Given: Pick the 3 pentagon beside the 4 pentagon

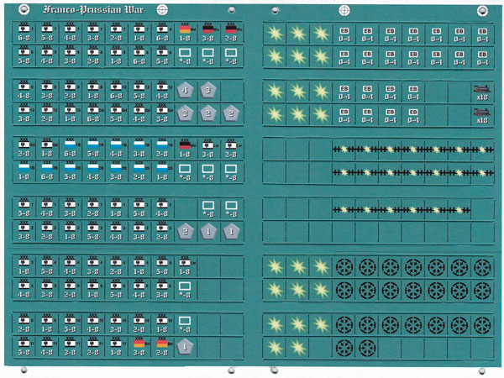Looking at the screenshot, I should [208, 91].
